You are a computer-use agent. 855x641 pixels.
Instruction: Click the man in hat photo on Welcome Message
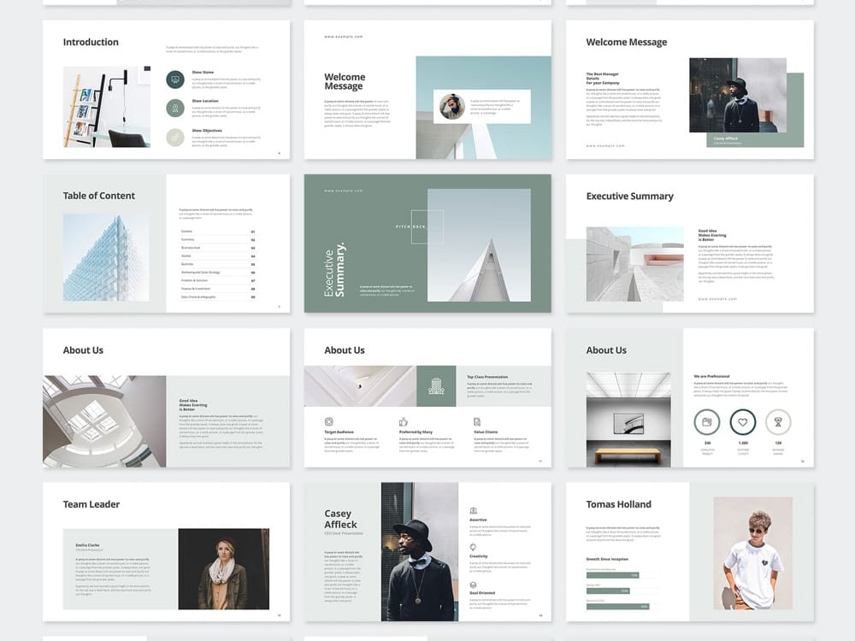tap(738, 95)
